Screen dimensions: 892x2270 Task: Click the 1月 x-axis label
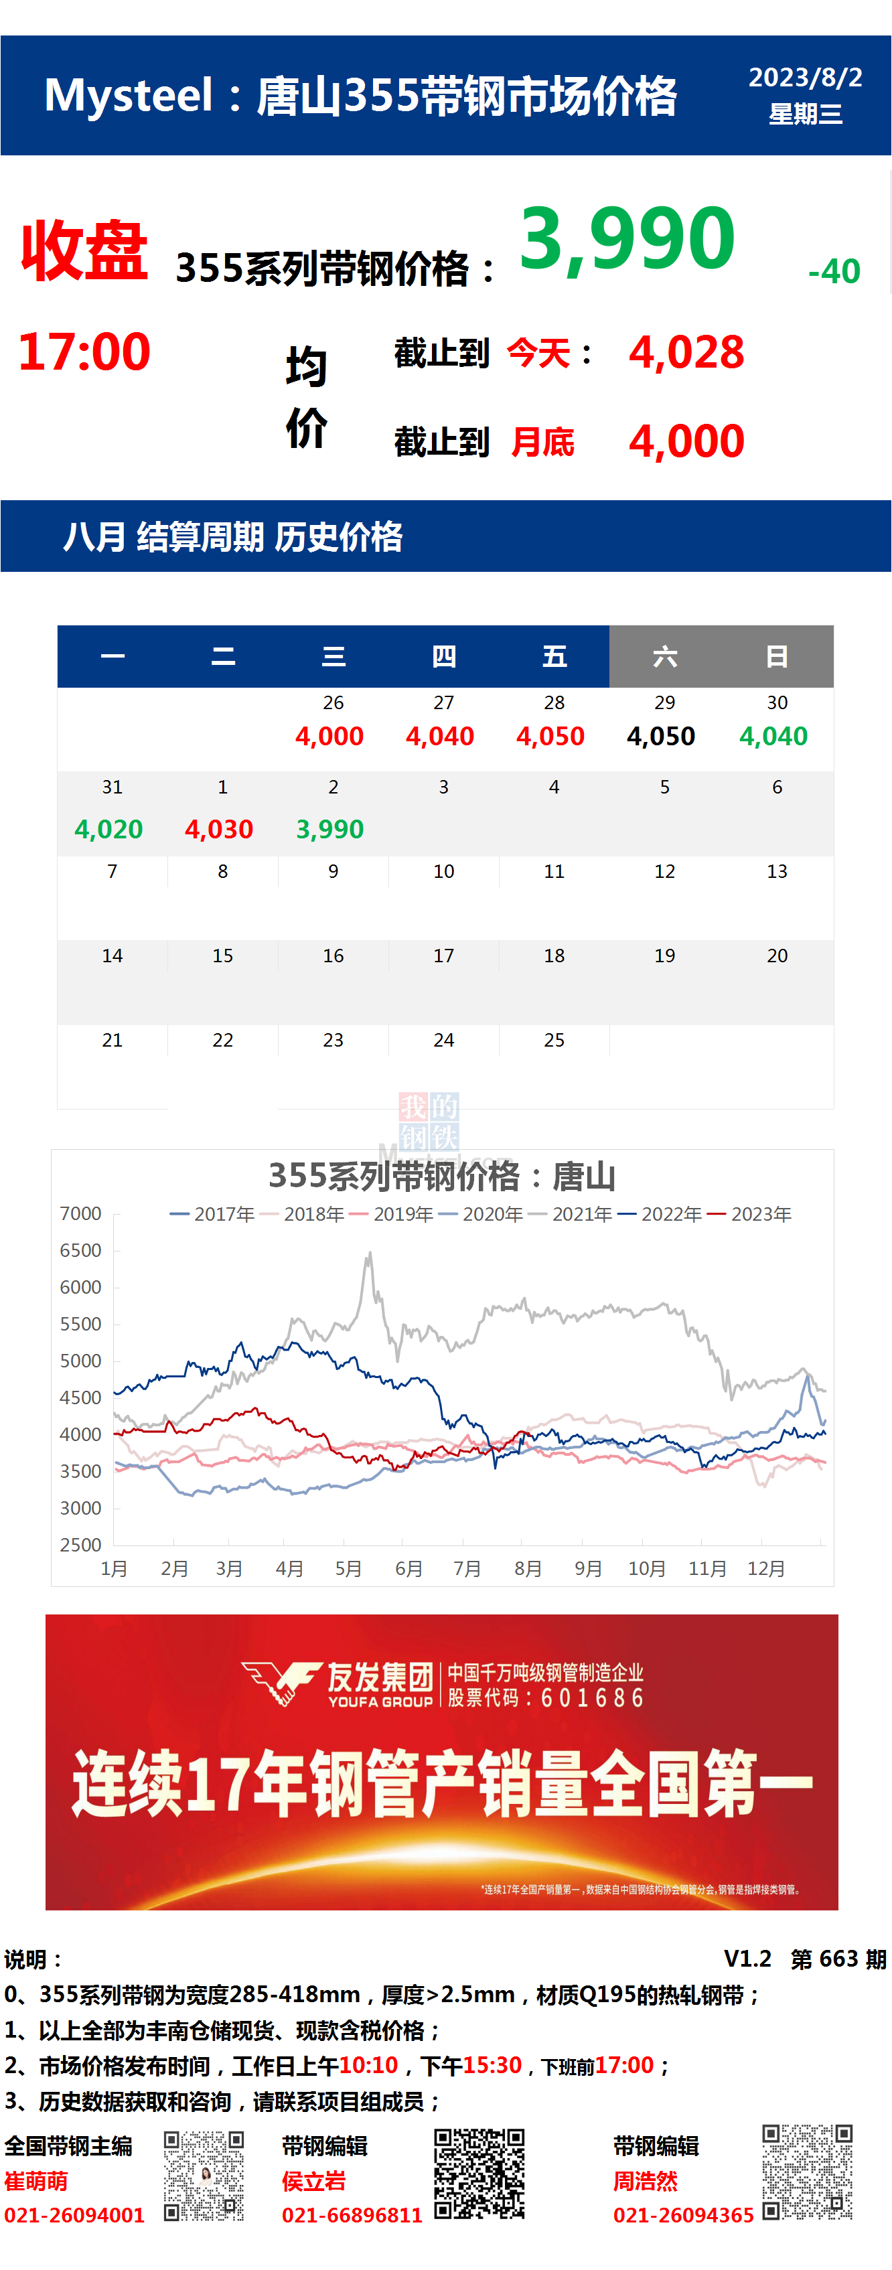pos(114,1570)
